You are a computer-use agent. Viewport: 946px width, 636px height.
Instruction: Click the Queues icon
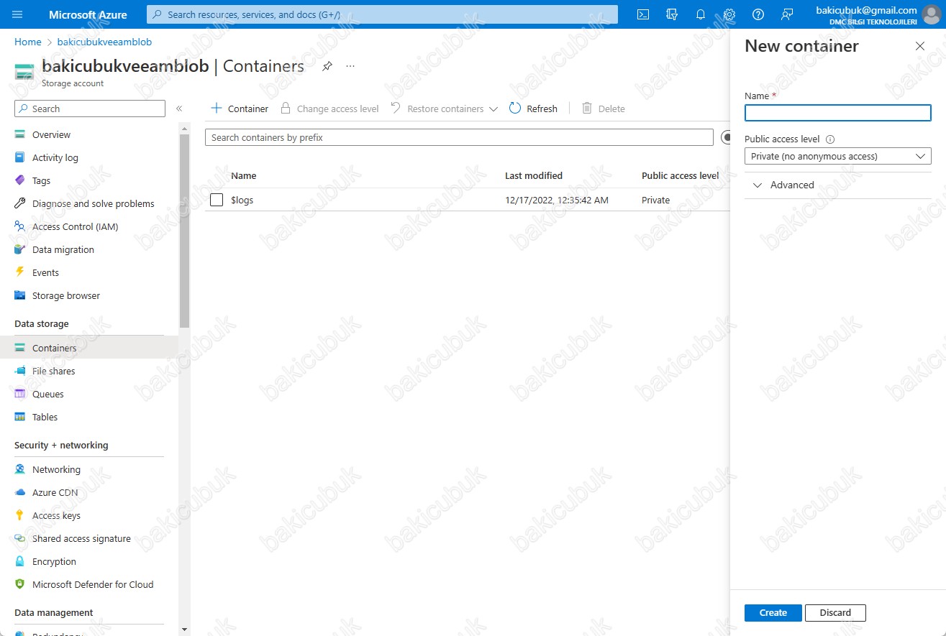[x=19, y=394]
